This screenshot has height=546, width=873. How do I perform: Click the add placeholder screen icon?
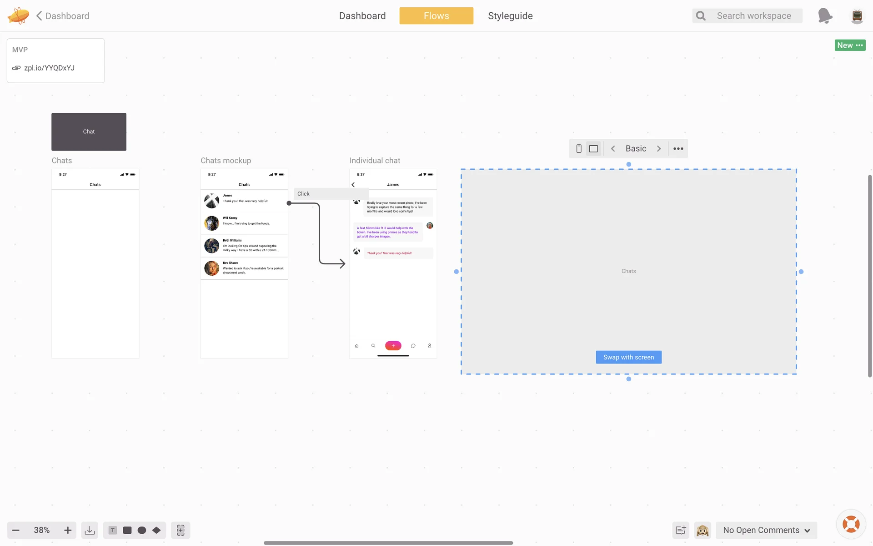[181, 530]
